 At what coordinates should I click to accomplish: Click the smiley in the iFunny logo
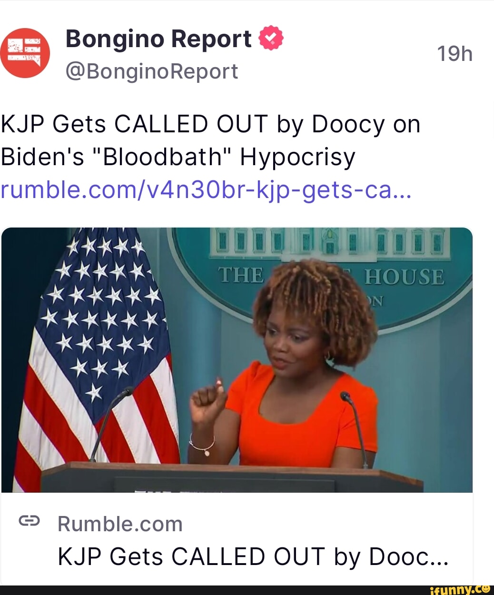[x=487, y=588]
